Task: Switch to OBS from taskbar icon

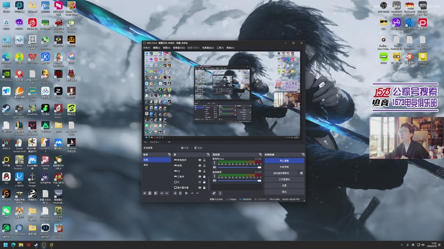Action: pyautogui.click(x=44, y=245)
